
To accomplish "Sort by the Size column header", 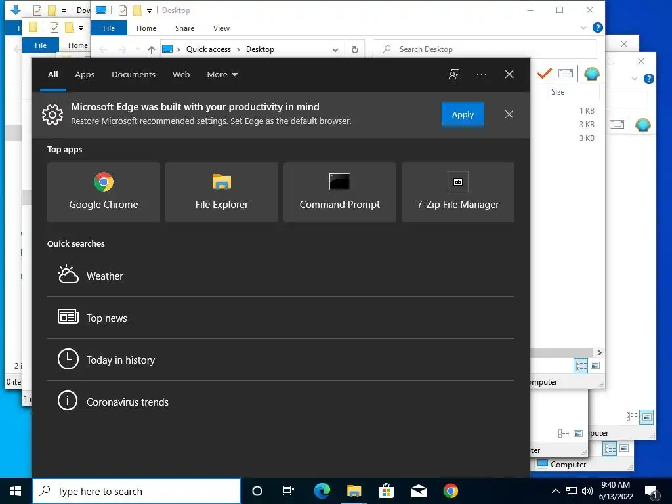I will click(x=558, y=92).
